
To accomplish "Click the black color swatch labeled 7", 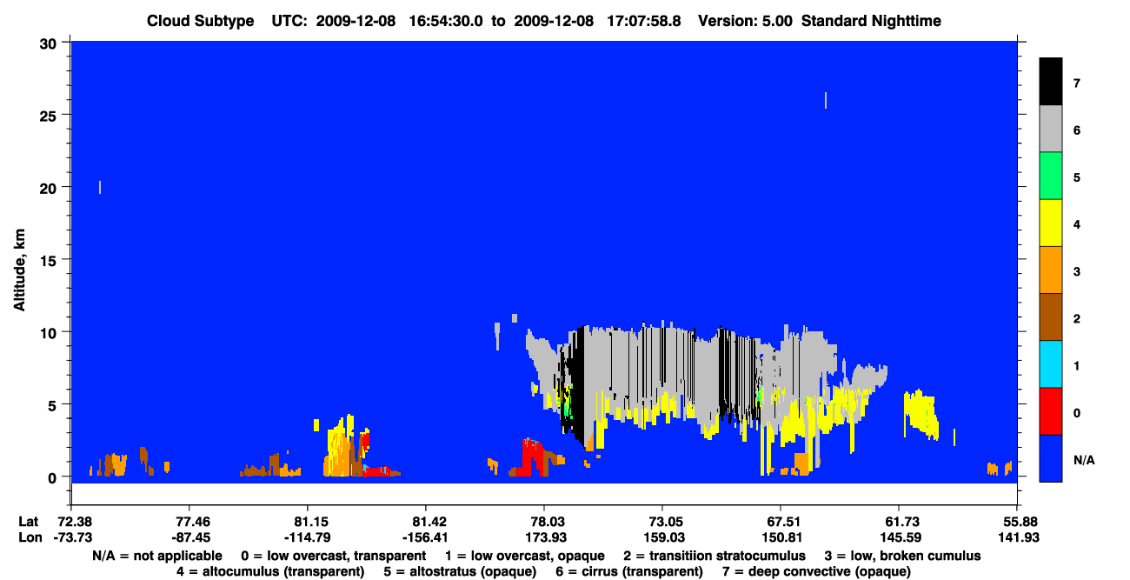I will [x=1051, y=82].
